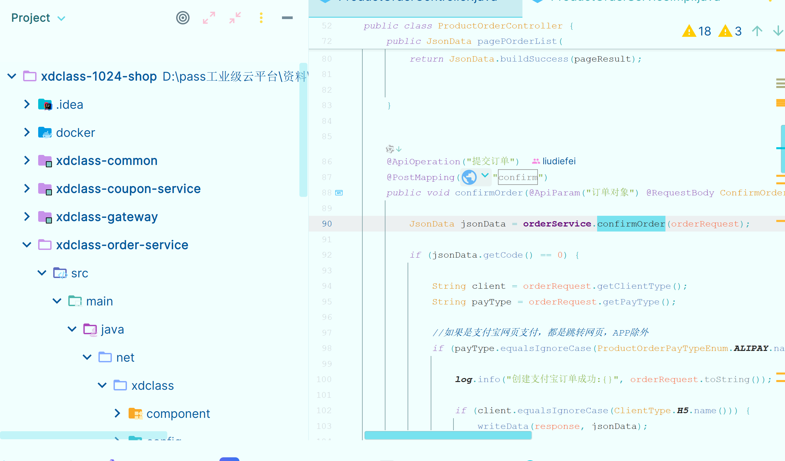Select the docker folder row
The height and width of the screenshot is (461, 785).
tap(154, 132)
